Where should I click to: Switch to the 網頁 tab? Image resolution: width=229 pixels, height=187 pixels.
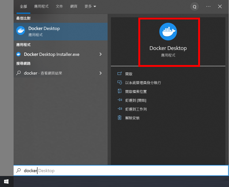point(74,7)
